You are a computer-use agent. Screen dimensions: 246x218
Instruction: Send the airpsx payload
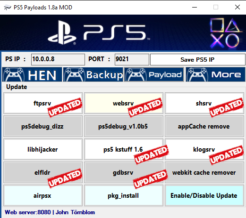tap(43, 195)
